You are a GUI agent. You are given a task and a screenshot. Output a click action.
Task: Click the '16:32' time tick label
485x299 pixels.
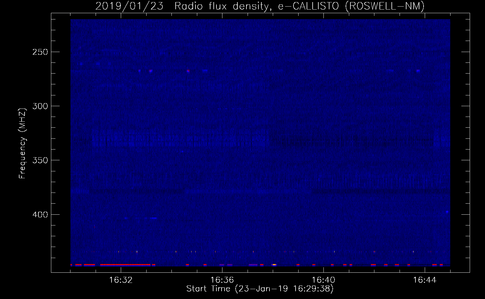point(121,280)
